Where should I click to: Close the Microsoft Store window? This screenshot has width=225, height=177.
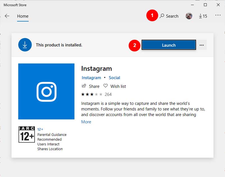tap(218, 5)
